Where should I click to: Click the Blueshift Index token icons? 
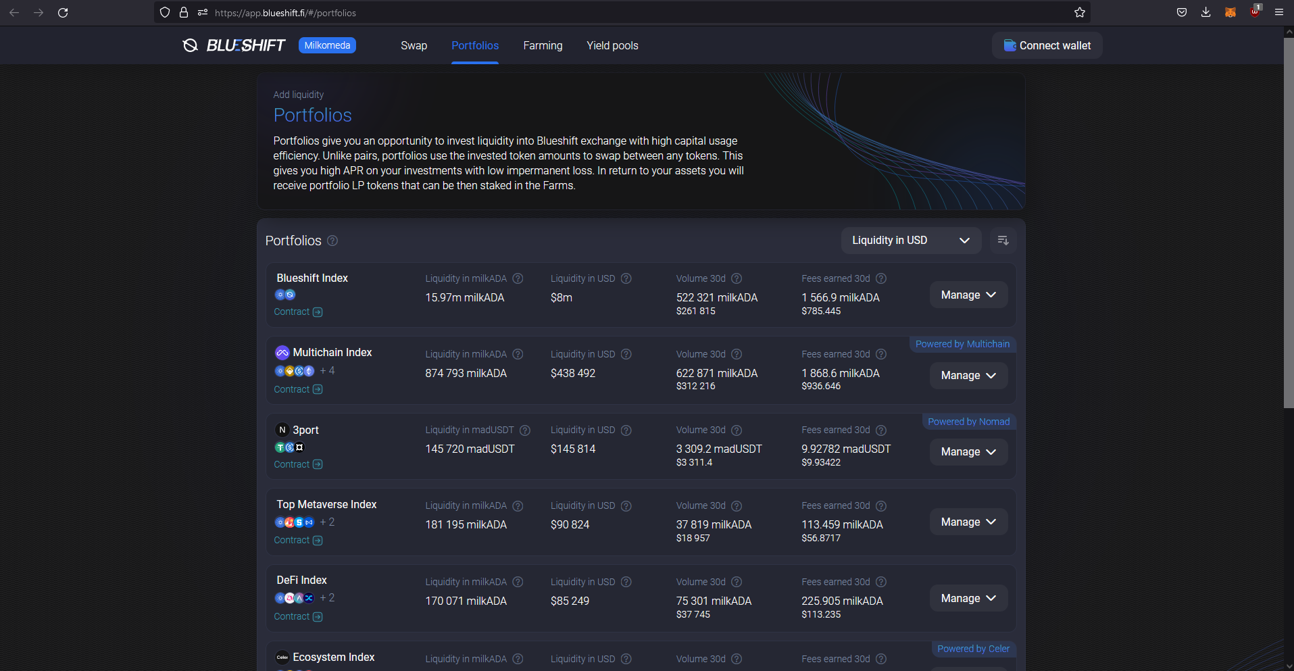click(x=285, y=295)
